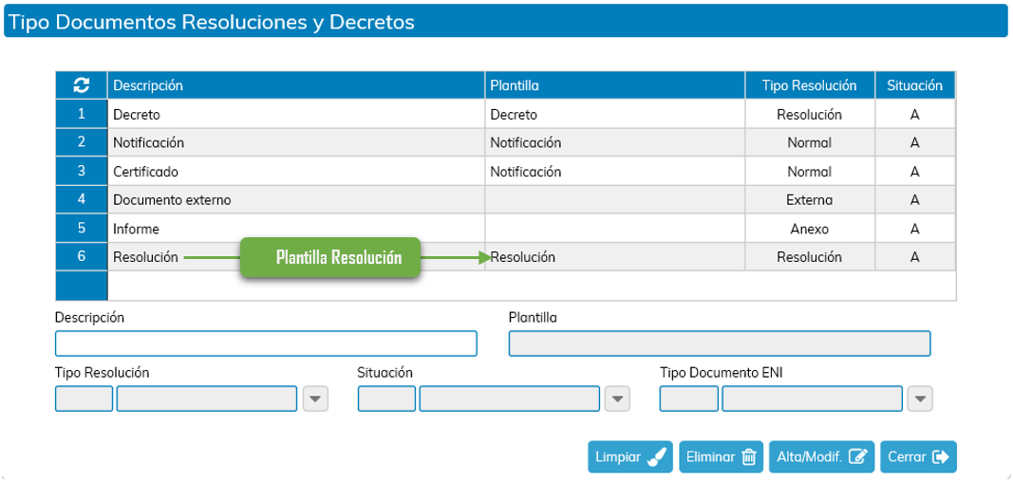Focus the Descripción text input field
This screenshot has width=1013, height=483.
pyautogui.click(x=266, y=344)
